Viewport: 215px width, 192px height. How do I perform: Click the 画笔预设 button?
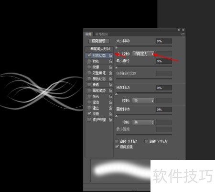point(99,41)
